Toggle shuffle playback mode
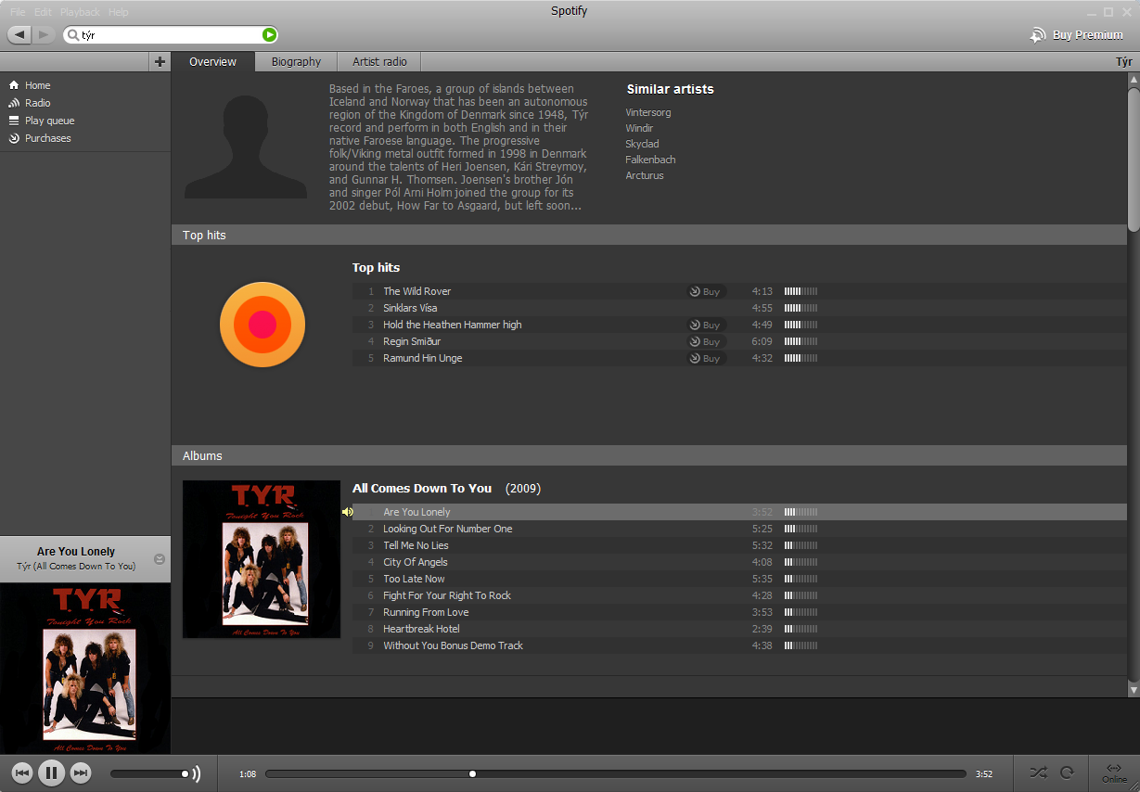Viewport: 1140px width, 792px height. coord(1038,773)
